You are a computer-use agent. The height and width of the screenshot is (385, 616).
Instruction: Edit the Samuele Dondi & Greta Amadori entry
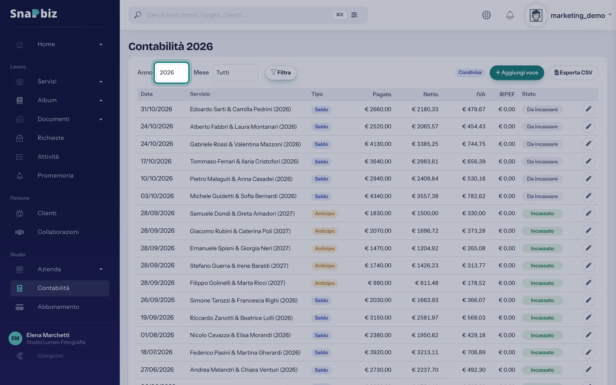pos(588,213)
